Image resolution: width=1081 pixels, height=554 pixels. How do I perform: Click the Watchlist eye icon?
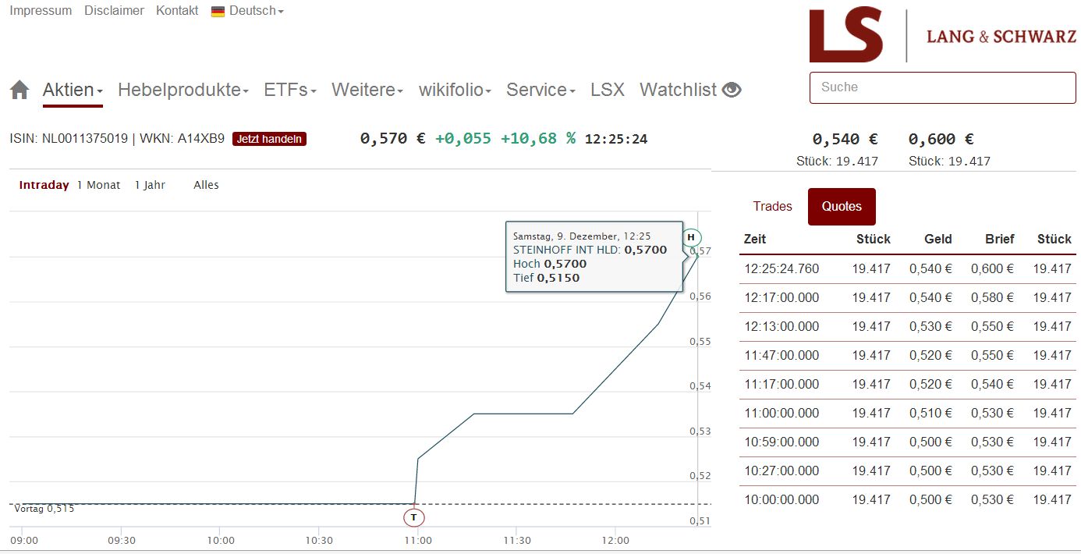[732, 91]
